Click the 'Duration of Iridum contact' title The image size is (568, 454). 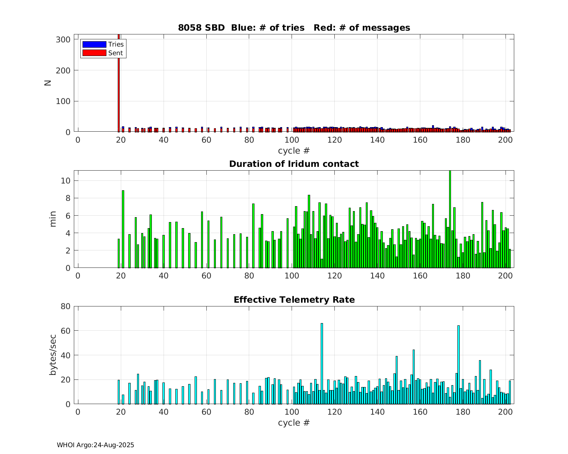294,164
